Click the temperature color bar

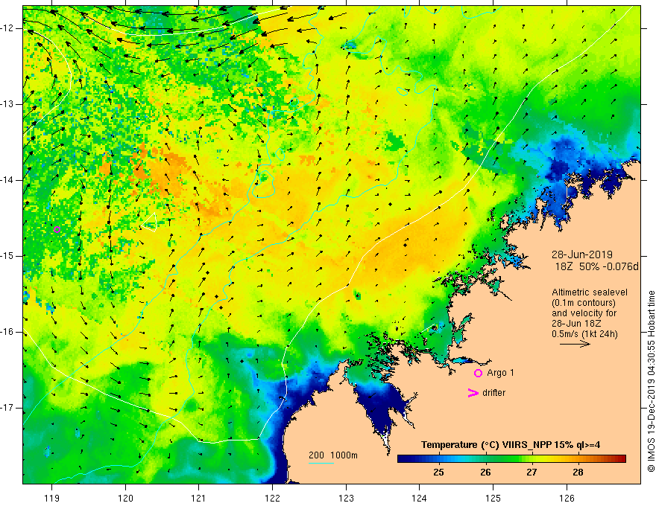(x=511, y=459)
